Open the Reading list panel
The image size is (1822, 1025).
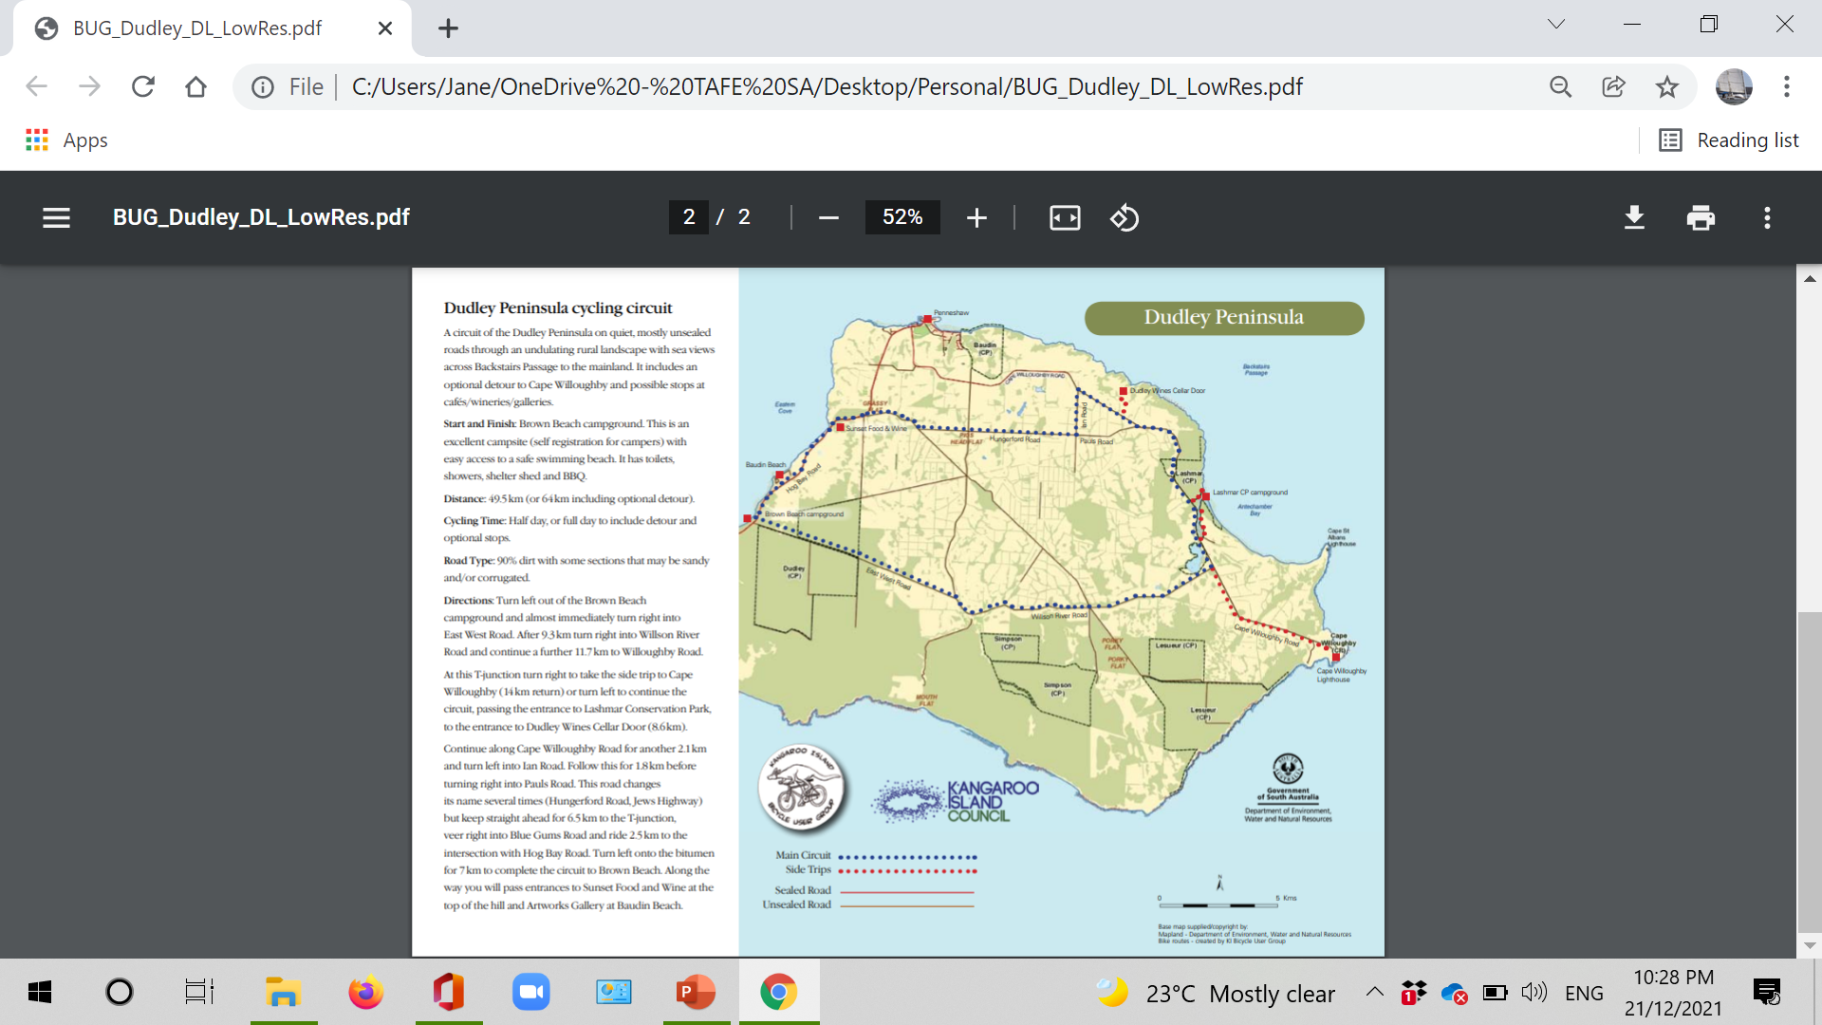pos(1729,140)
